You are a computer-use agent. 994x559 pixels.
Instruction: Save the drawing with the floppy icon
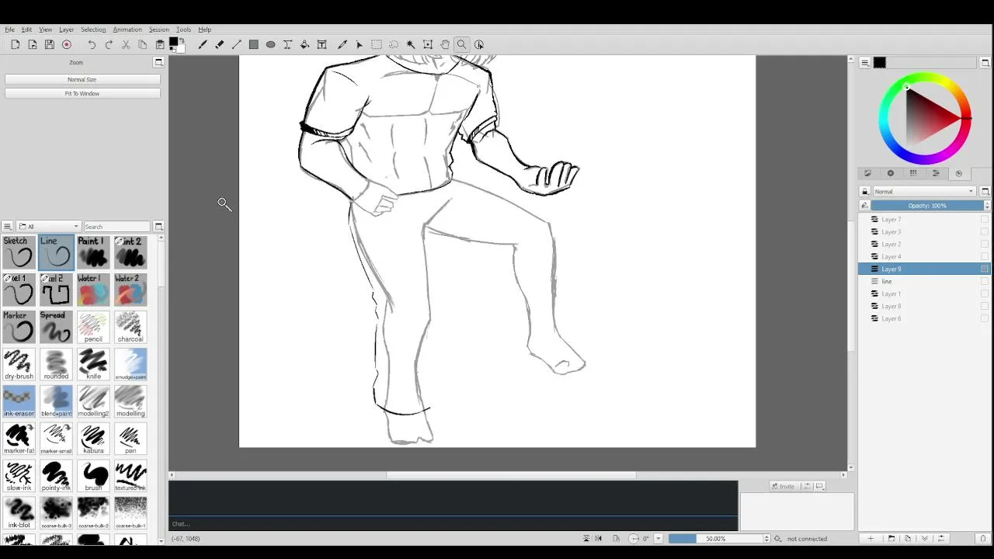(x=49, y=45)
